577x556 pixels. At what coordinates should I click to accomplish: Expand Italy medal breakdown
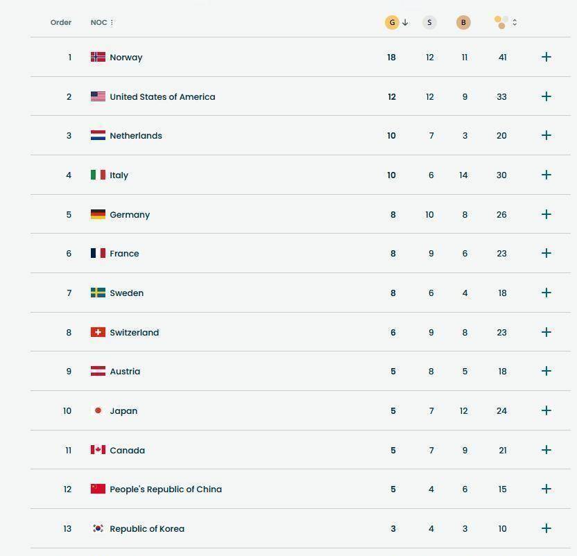(546, 175)
